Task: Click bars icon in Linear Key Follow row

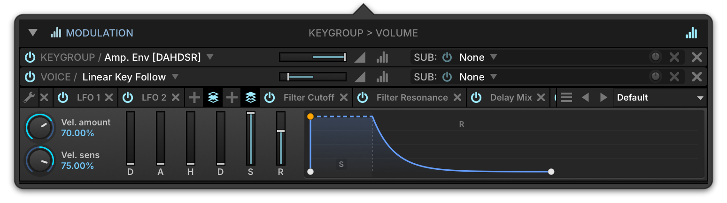Action: tap(383, 77)
